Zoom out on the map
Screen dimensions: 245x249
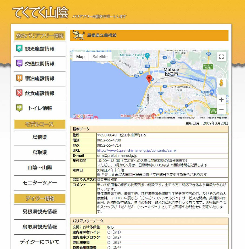pos(221,109)
